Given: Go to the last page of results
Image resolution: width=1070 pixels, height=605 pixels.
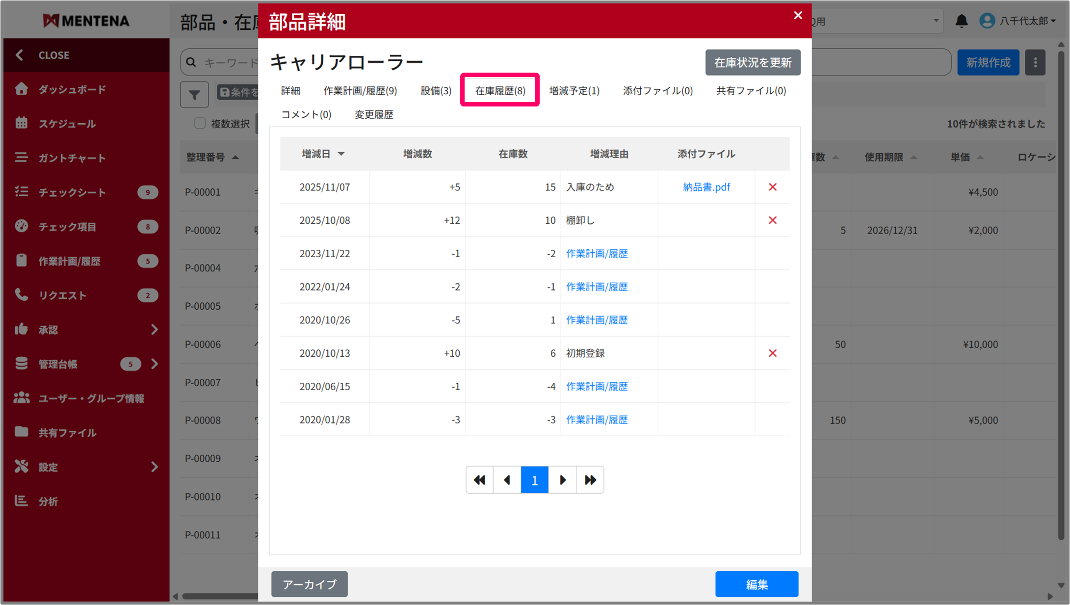Looking at the screenshot, I should (590, 480).
